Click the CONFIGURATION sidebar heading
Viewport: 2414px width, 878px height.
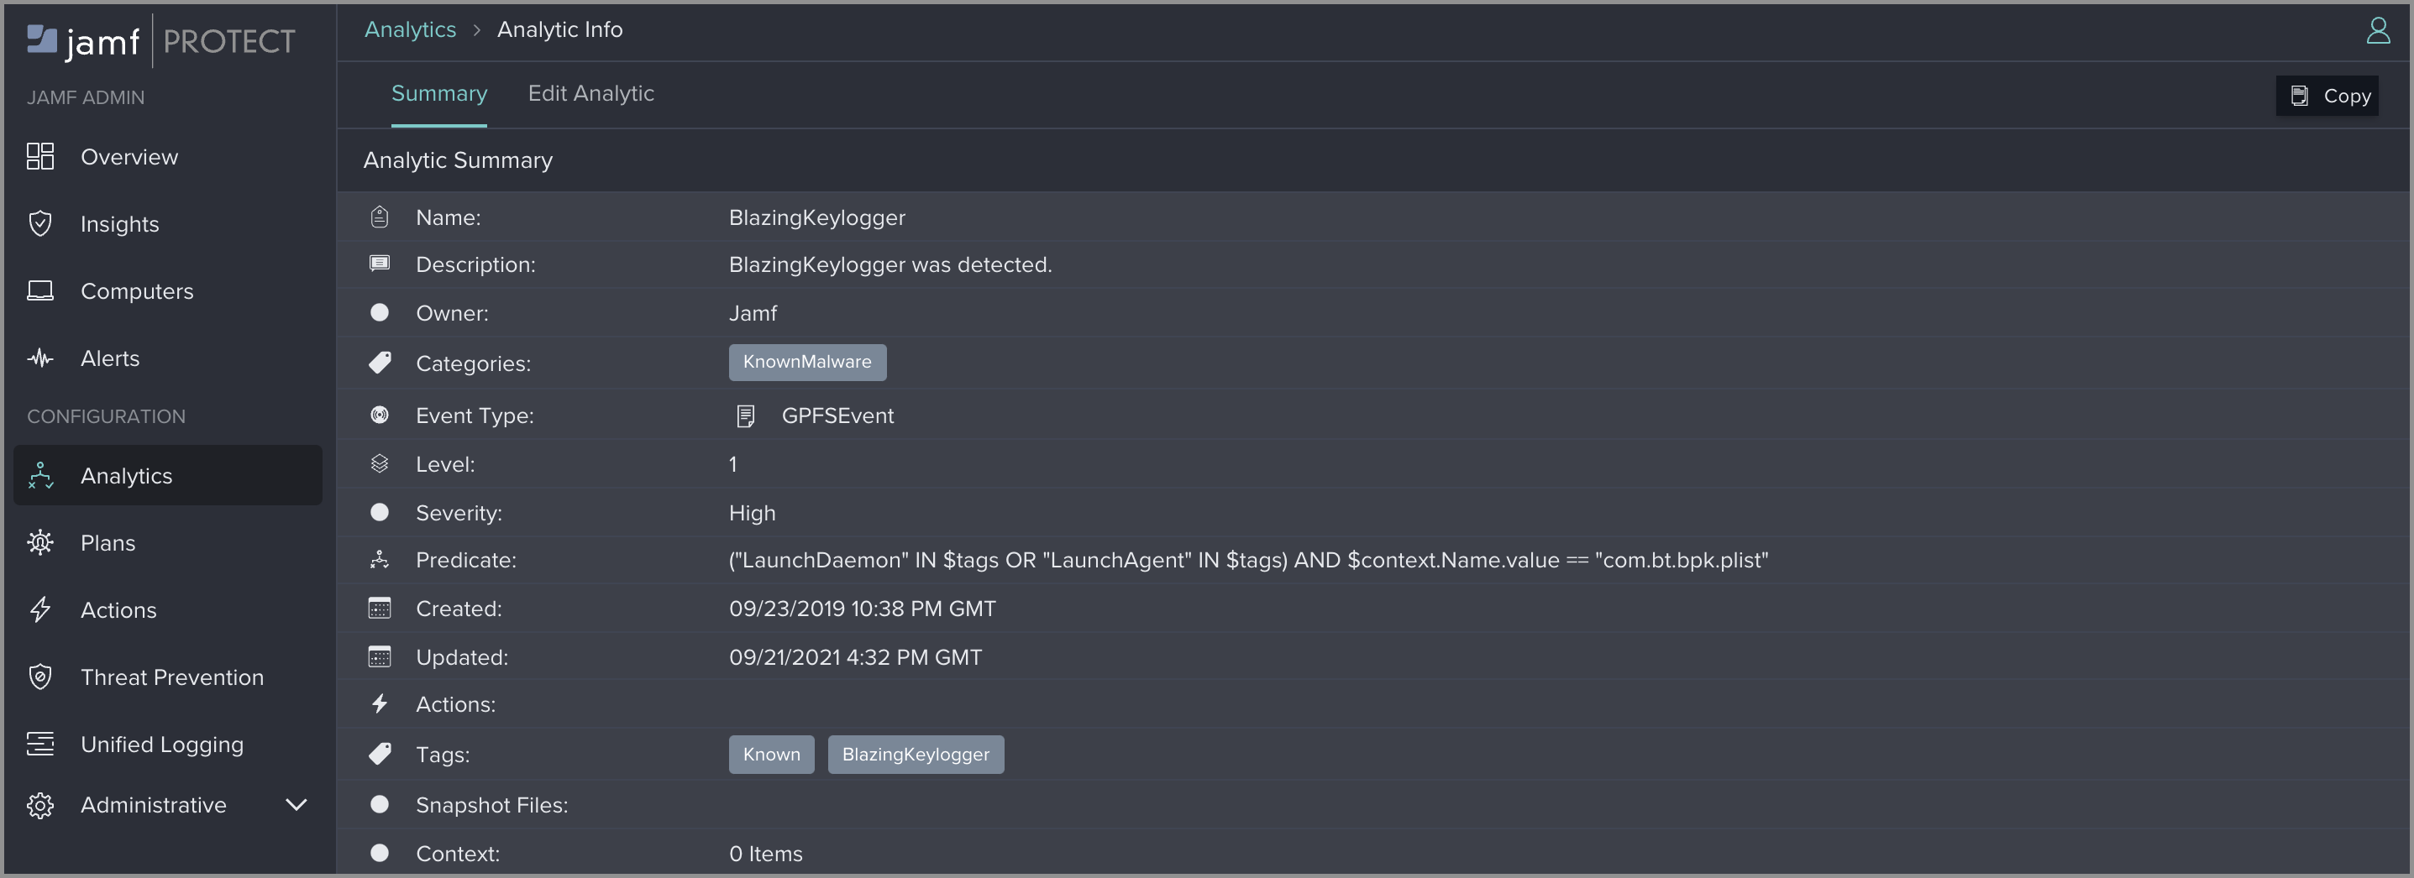click(106, 416)
